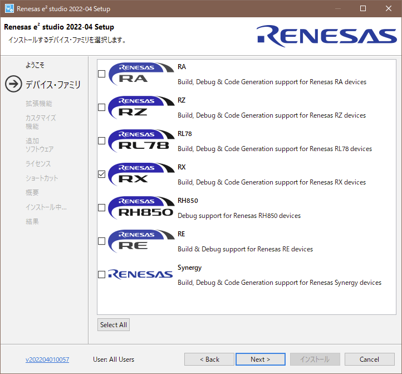Click the RX title text
Screen dimensions: 402x374
click(x=182, y=167)
